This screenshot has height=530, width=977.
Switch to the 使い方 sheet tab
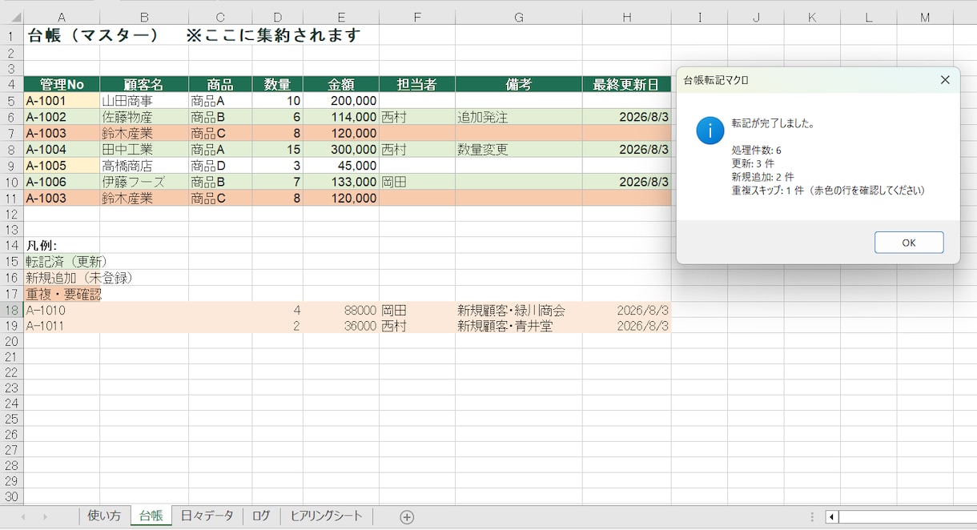coord(104,516)
